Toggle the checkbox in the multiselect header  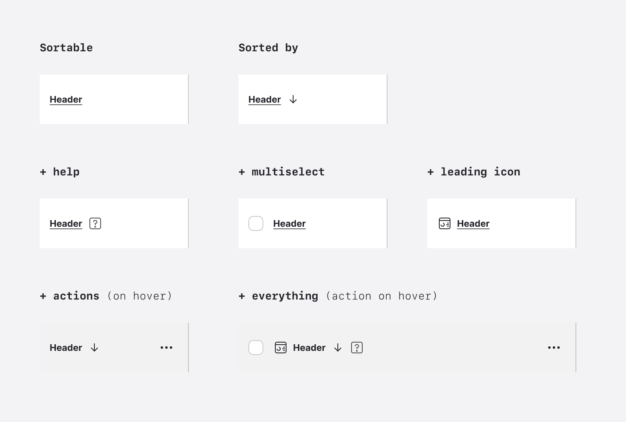256,223
